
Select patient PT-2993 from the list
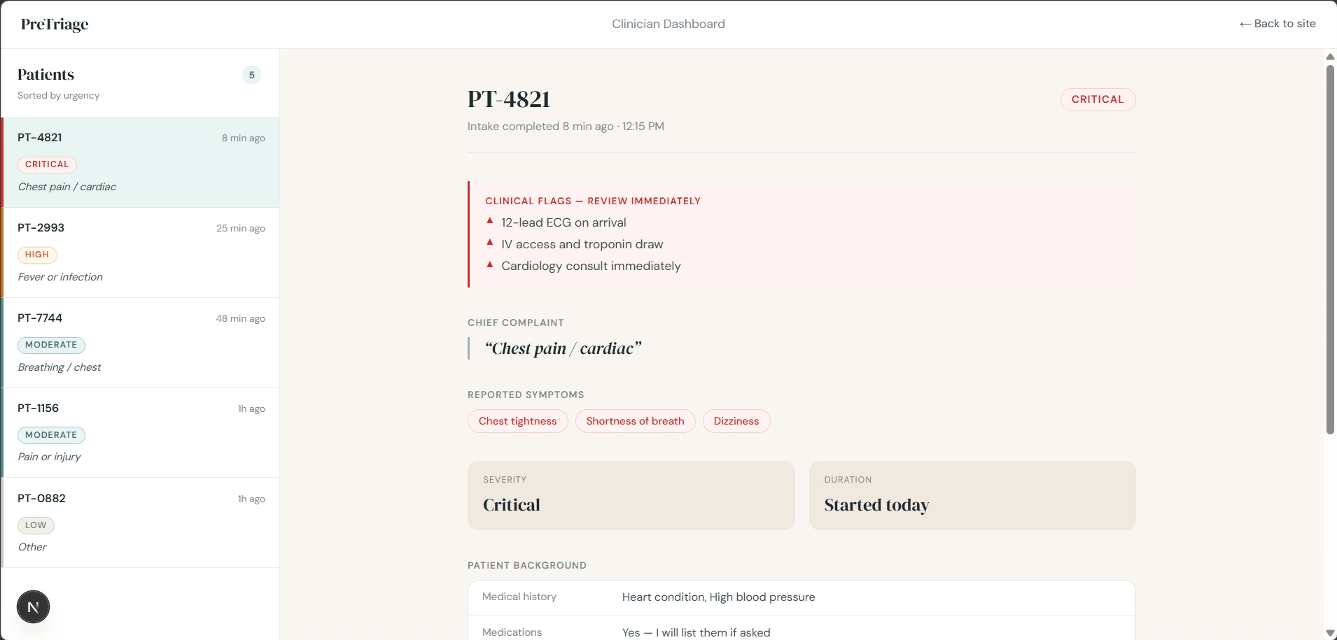[140, 252]
